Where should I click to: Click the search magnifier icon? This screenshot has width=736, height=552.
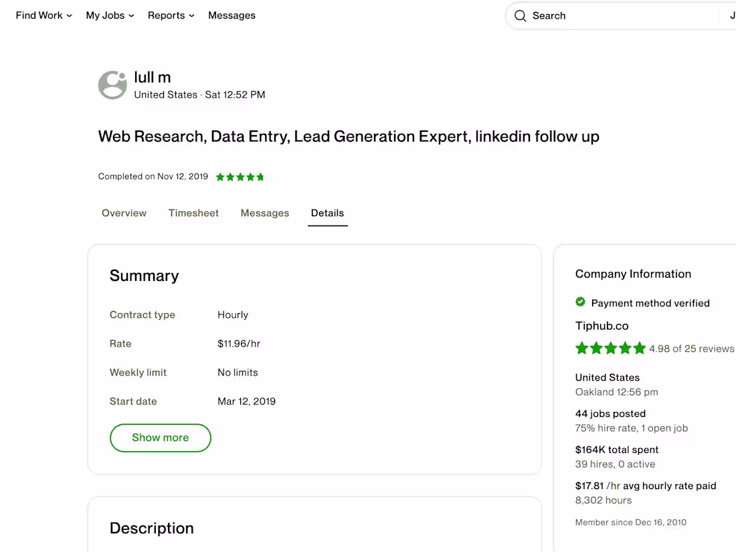521,15
